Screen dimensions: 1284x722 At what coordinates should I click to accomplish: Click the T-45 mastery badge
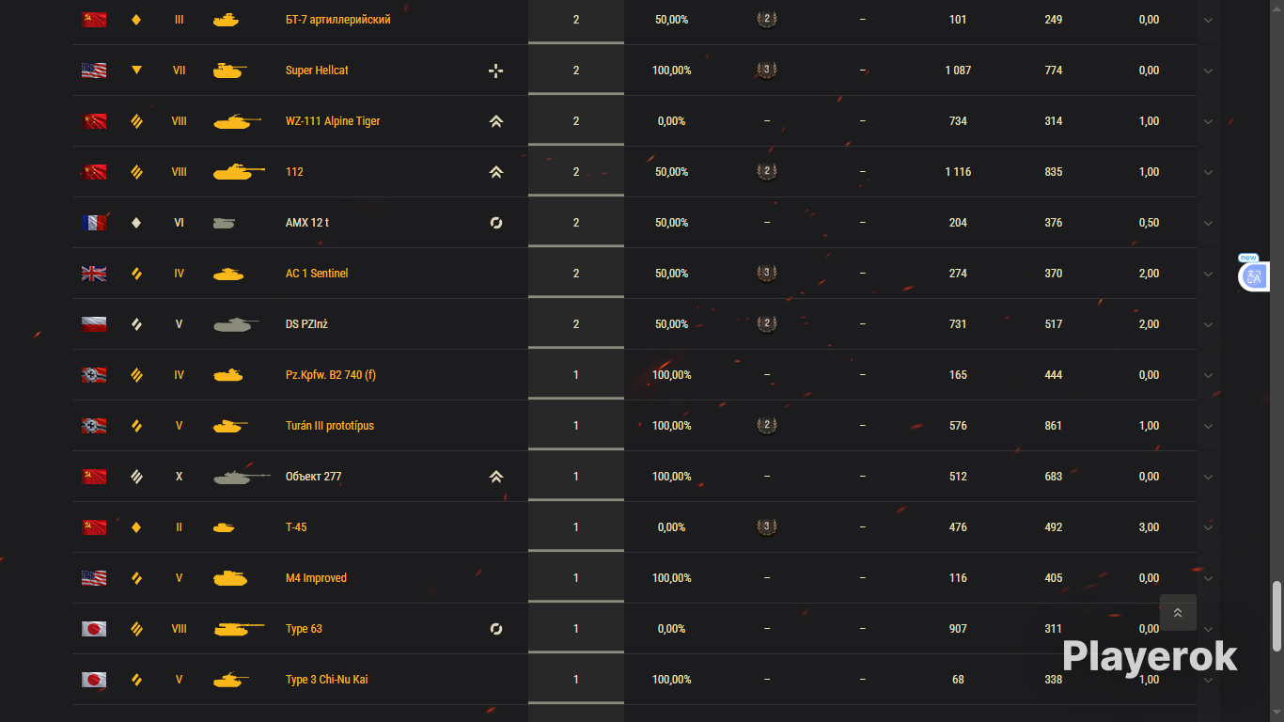(767, 527)
